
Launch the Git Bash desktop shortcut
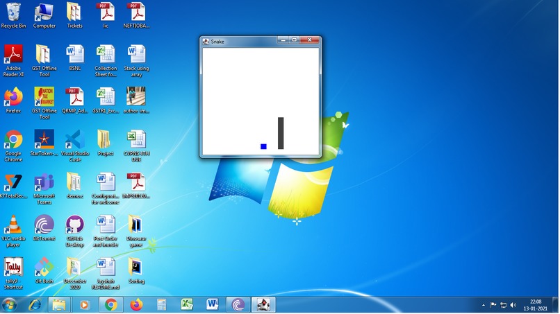[x=44, y=270]
